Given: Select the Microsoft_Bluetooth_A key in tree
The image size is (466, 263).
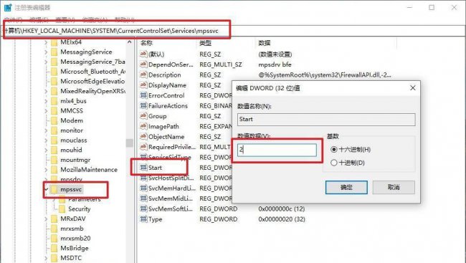Looking at the screenshot, I should (x=92, y=72).
